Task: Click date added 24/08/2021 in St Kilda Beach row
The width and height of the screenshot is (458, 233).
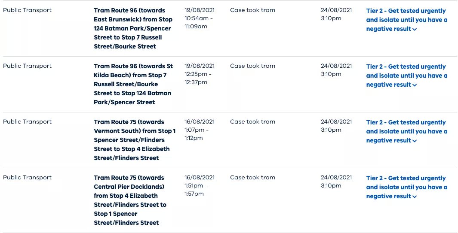Action: [x=336, y=66]
